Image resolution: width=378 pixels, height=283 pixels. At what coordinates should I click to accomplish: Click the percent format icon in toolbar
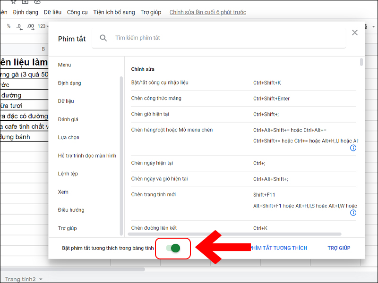point(9,26)
